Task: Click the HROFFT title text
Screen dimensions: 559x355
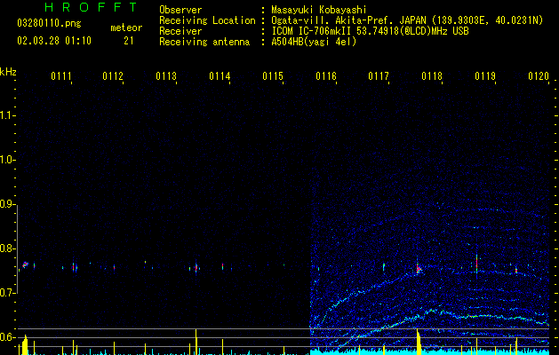Action: (x=91, y=7)
